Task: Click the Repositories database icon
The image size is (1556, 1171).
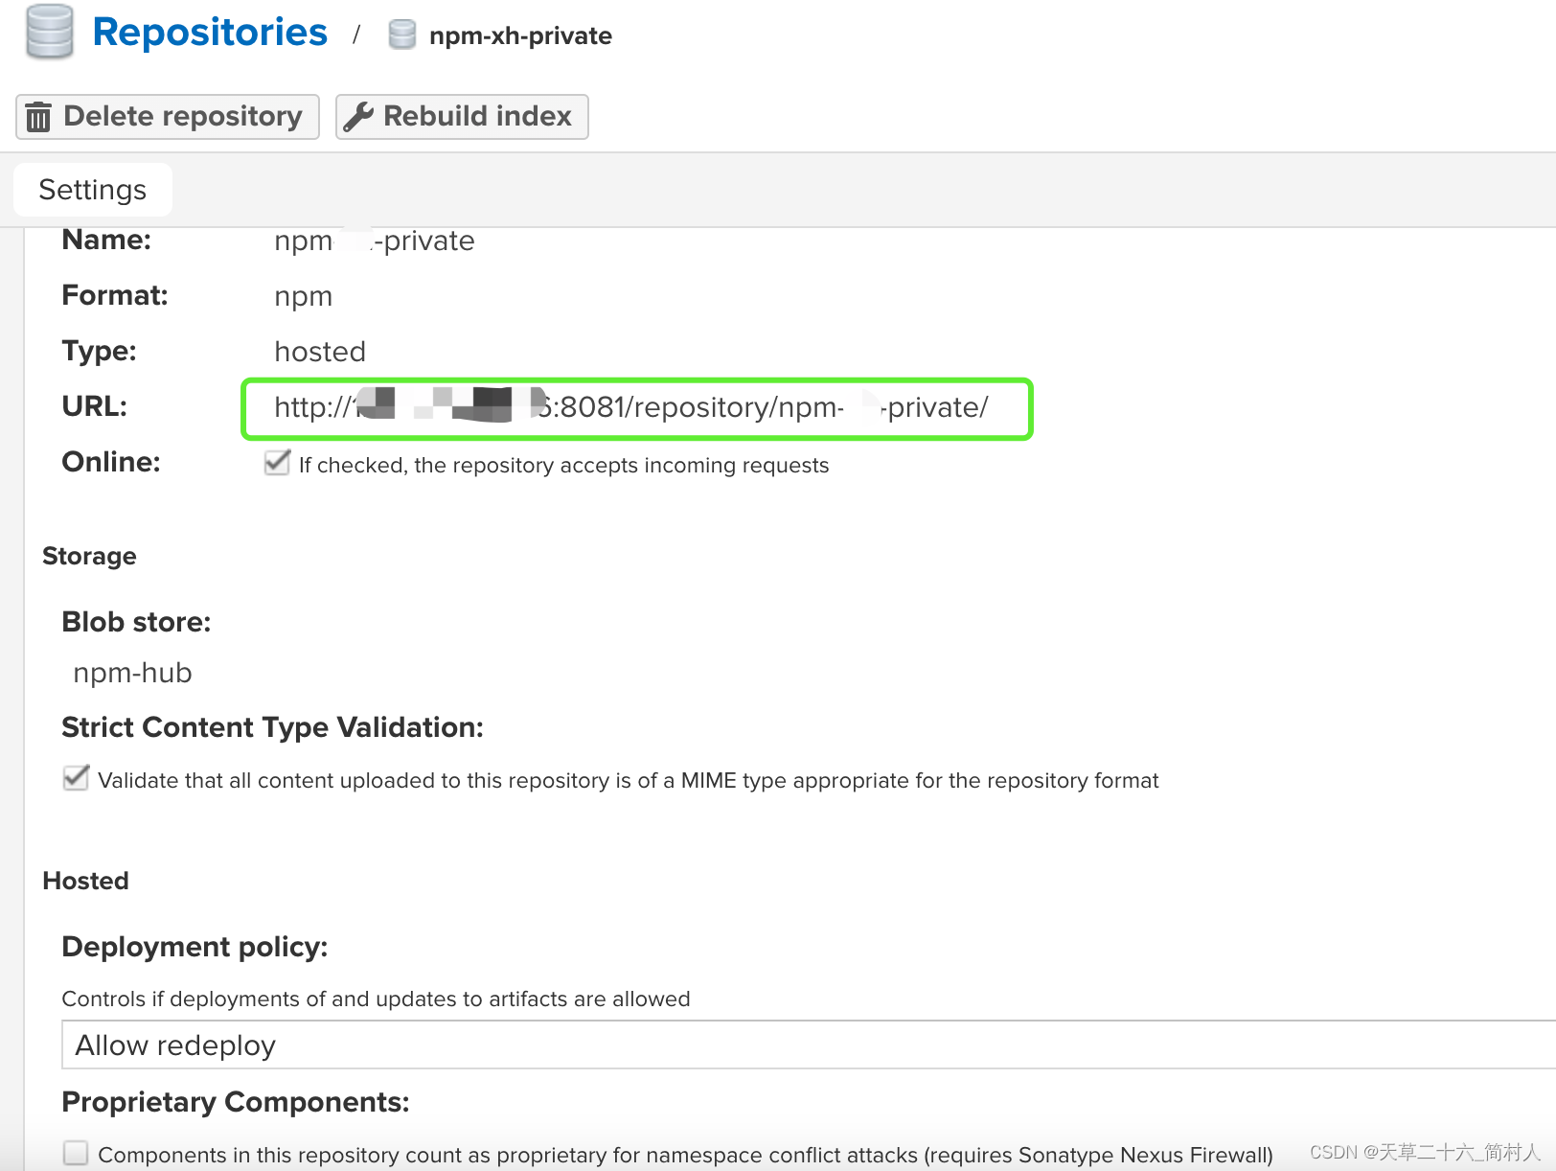Action: 49,32
